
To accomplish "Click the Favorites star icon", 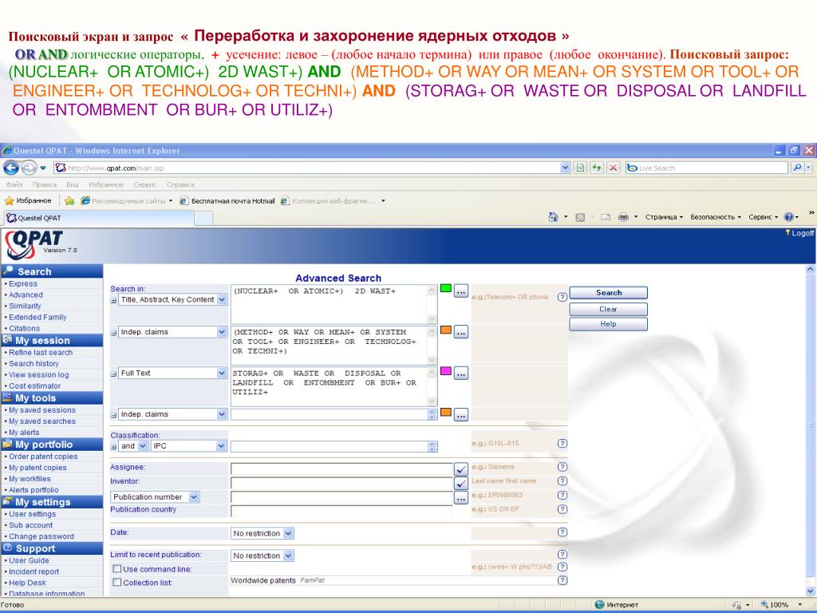I will pyautogui.click(x=9, y=200).
